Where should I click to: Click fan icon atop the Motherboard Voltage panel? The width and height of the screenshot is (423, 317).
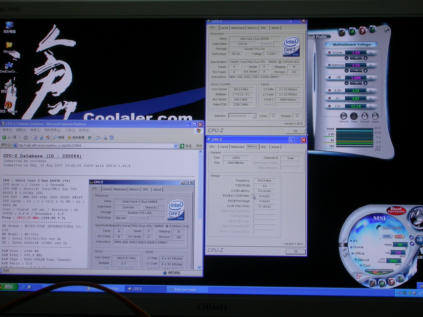[x=352, y=31]
